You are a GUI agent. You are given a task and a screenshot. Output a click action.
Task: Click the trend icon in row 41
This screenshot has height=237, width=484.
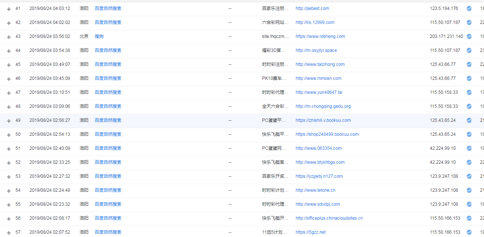469,8
